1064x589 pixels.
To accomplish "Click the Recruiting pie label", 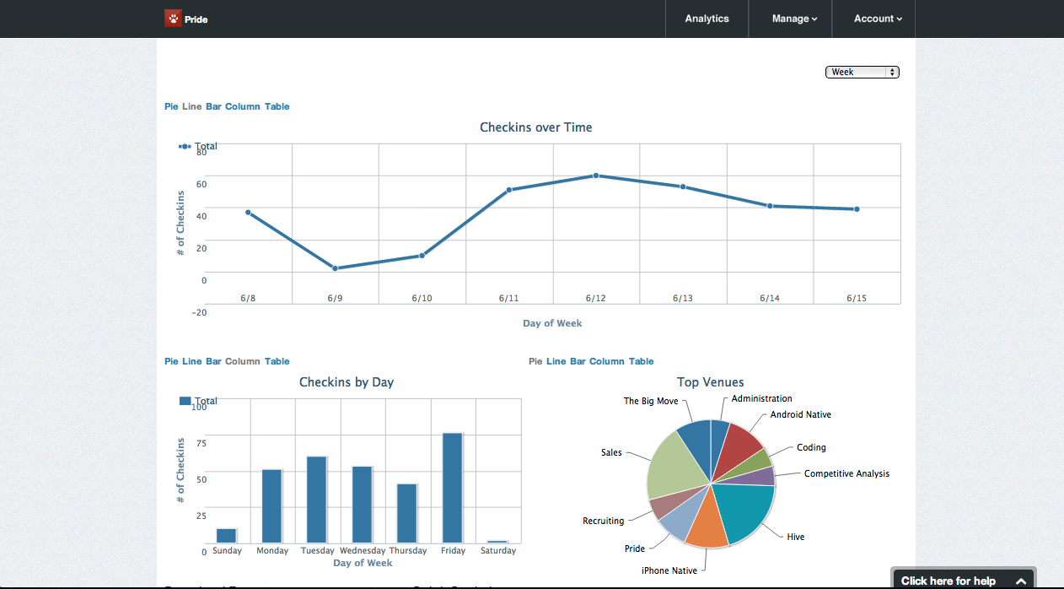I will point(604,521).
